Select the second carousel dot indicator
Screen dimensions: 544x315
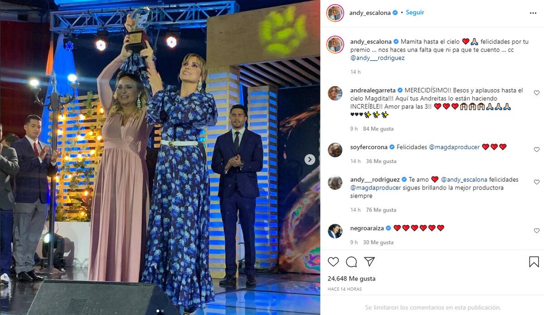[x=163, y=311]
